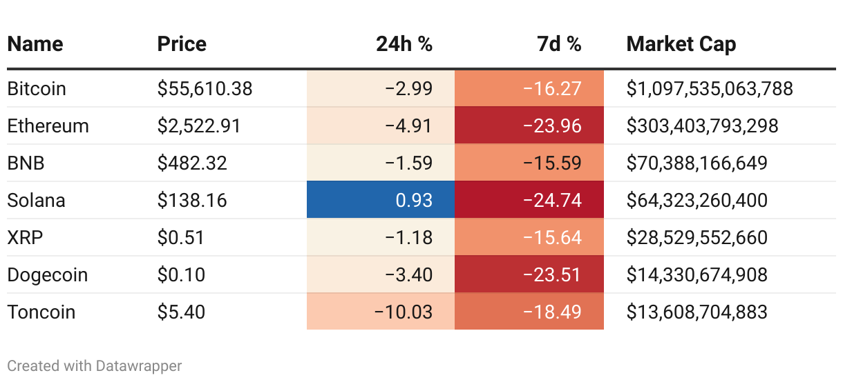
Task: Click the Name column header
Action: pos(35,44)
